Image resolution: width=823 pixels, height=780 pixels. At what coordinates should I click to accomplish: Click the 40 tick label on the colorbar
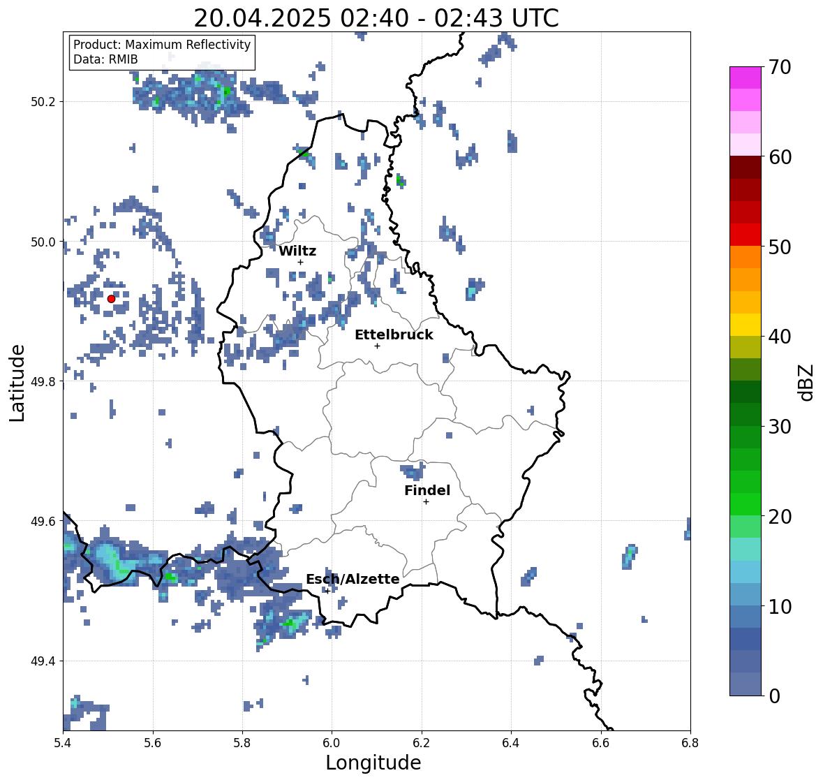[780, 337]
